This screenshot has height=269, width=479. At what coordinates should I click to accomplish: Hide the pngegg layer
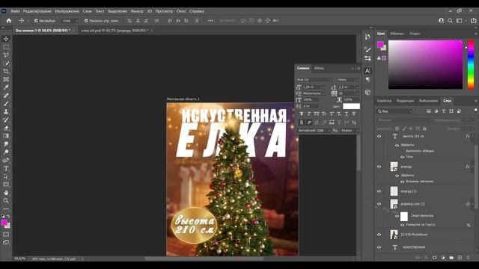[379, 167]
